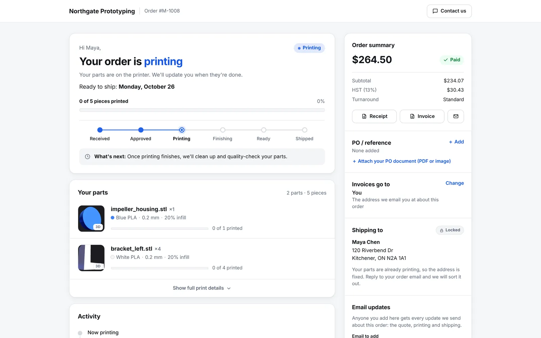The image size is (541, 338).
Task: Click 'Monday, October 26' ship date
Action: click(x=146, y=87)
